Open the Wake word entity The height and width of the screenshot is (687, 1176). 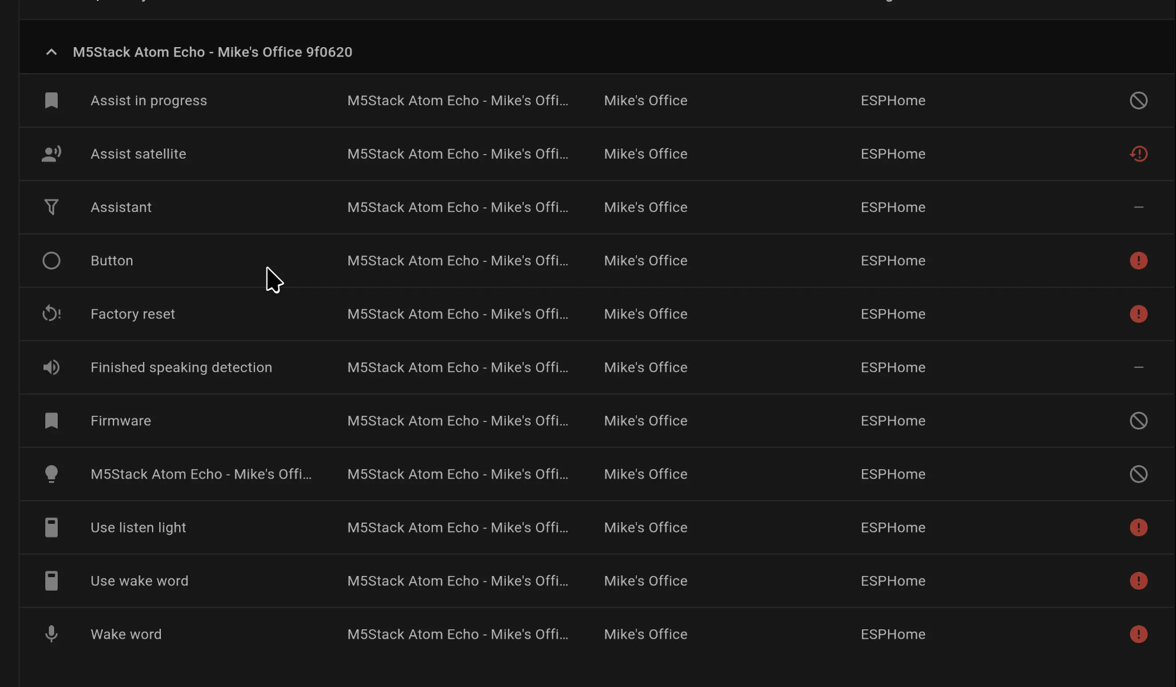pos(126,634)
